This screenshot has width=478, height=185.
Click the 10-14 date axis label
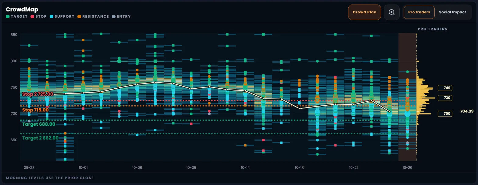pos(245,167)
